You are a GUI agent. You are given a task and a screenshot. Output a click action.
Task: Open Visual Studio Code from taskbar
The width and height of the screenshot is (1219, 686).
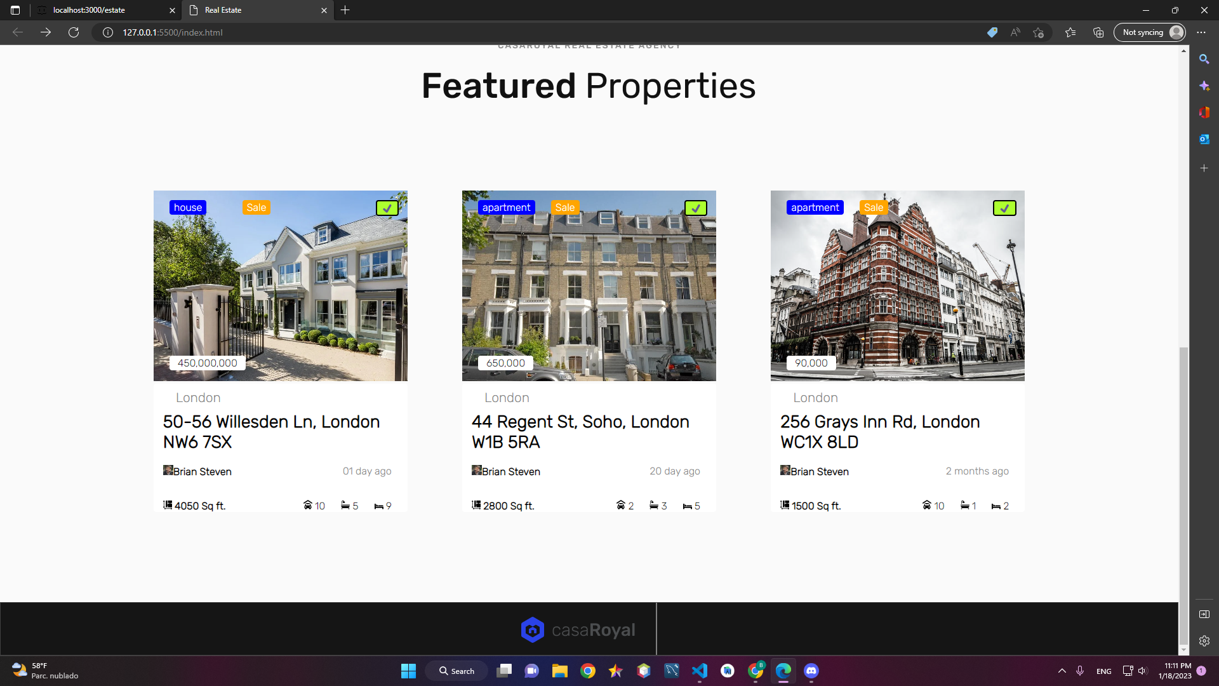(x=699, y=671)
